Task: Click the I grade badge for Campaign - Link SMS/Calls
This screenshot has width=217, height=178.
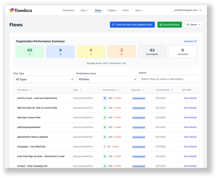Action: coord(104,146)
